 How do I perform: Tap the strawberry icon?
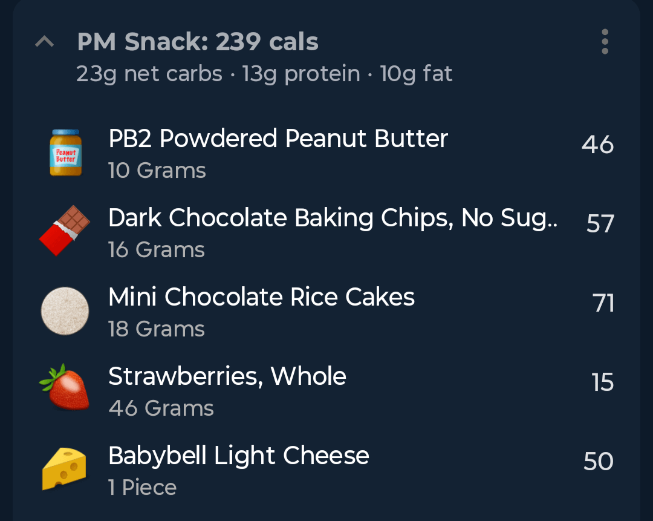65,388
